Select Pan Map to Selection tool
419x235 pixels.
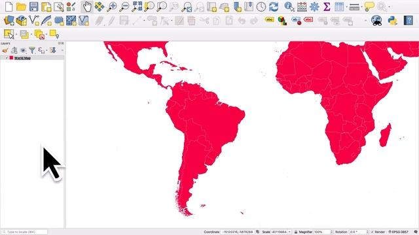tap(100, 7)
